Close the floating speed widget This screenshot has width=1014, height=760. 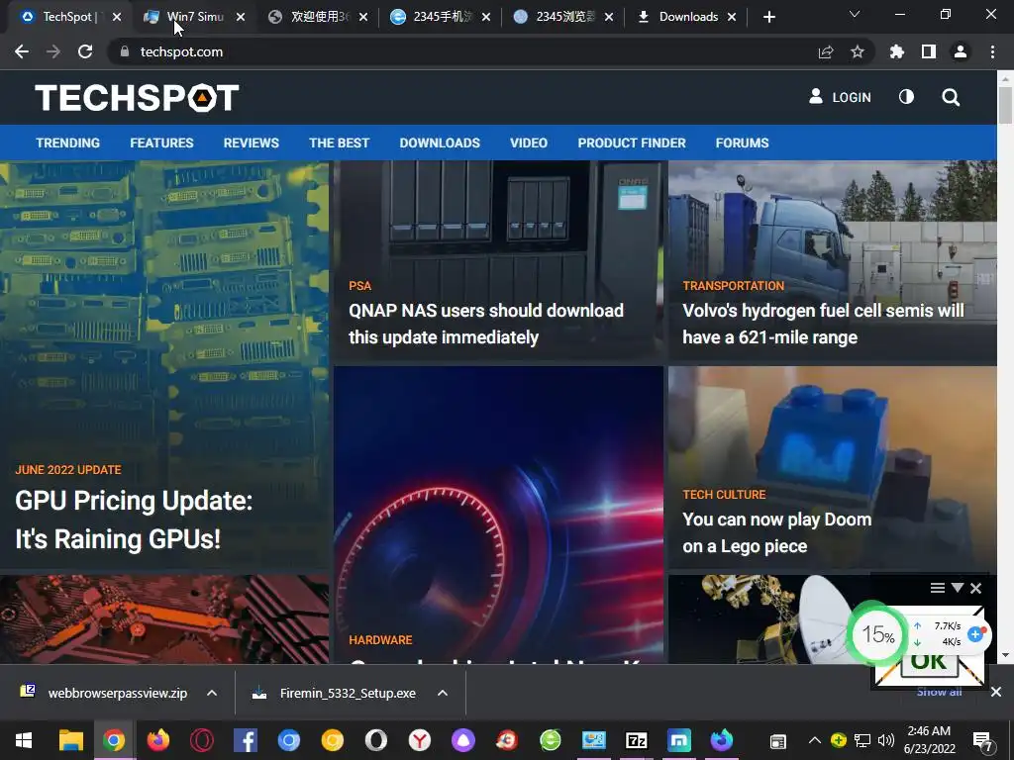point(975,588)
